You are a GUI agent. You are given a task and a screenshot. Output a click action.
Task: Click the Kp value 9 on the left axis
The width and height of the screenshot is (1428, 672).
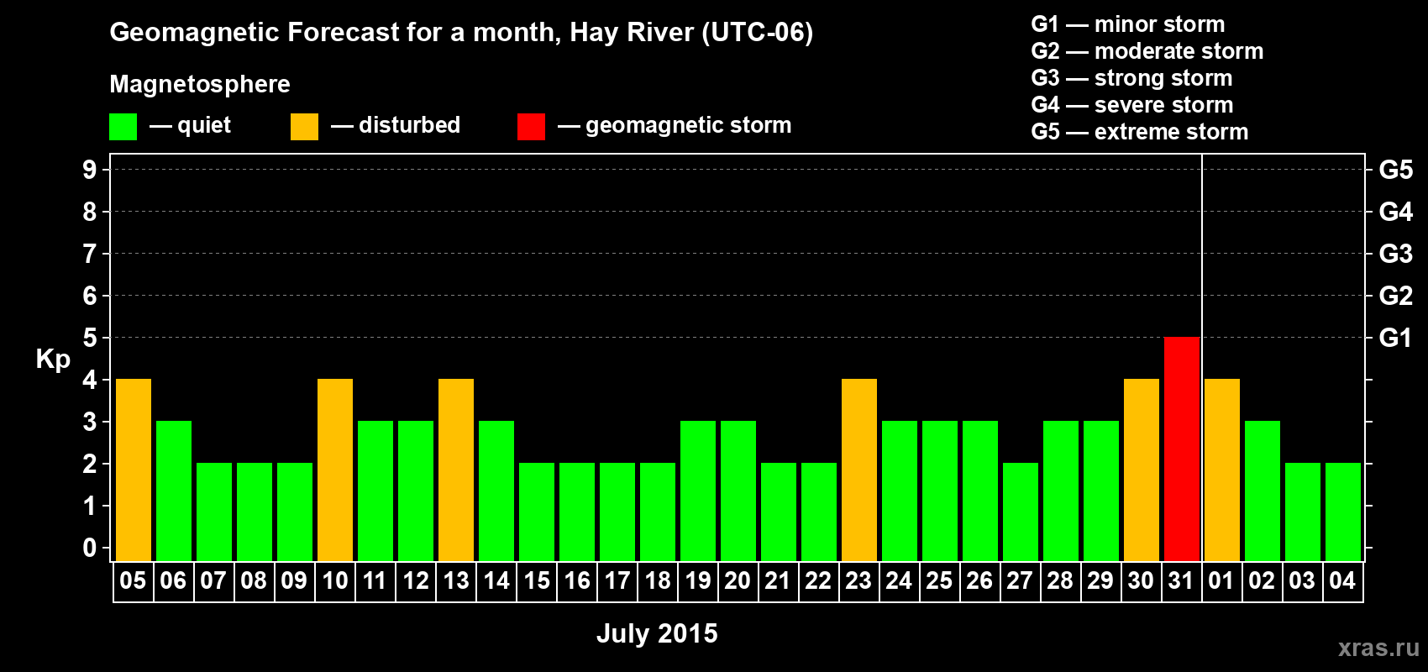pos(90,170)
